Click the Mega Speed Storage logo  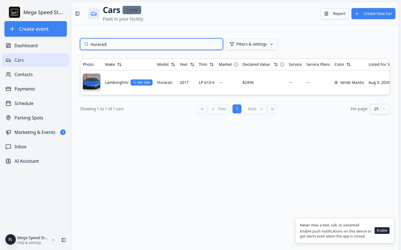[x=14, y=12]
